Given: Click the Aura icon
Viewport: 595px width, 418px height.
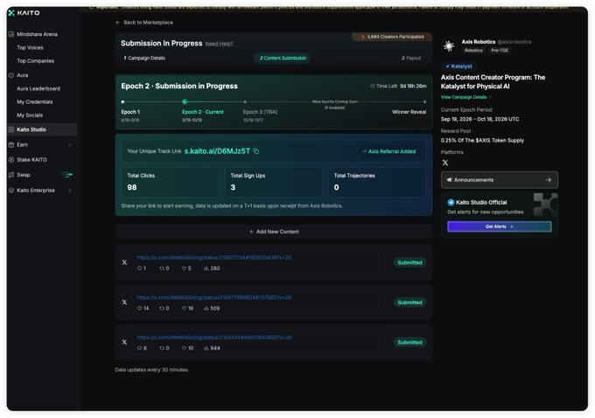Looking at the screenshot, I should click(11, 75).
